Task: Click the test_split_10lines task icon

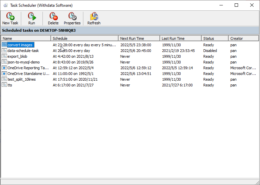Action: (x=4, y=79)
